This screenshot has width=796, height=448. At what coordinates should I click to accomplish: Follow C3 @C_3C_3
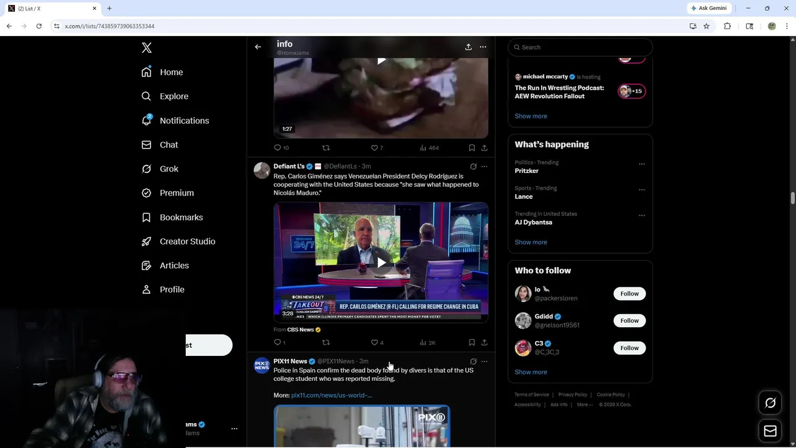629,348
